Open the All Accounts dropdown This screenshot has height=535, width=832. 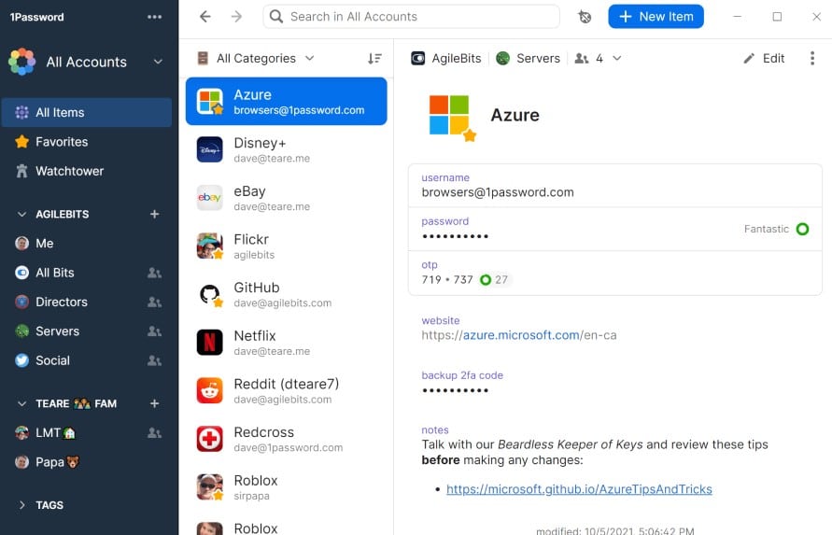coord(86,62)
